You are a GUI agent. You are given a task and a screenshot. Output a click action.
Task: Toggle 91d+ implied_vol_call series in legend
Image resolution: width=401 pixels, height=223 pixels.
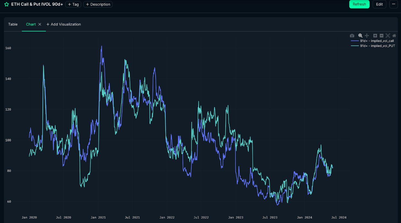[x=373, y=41]
